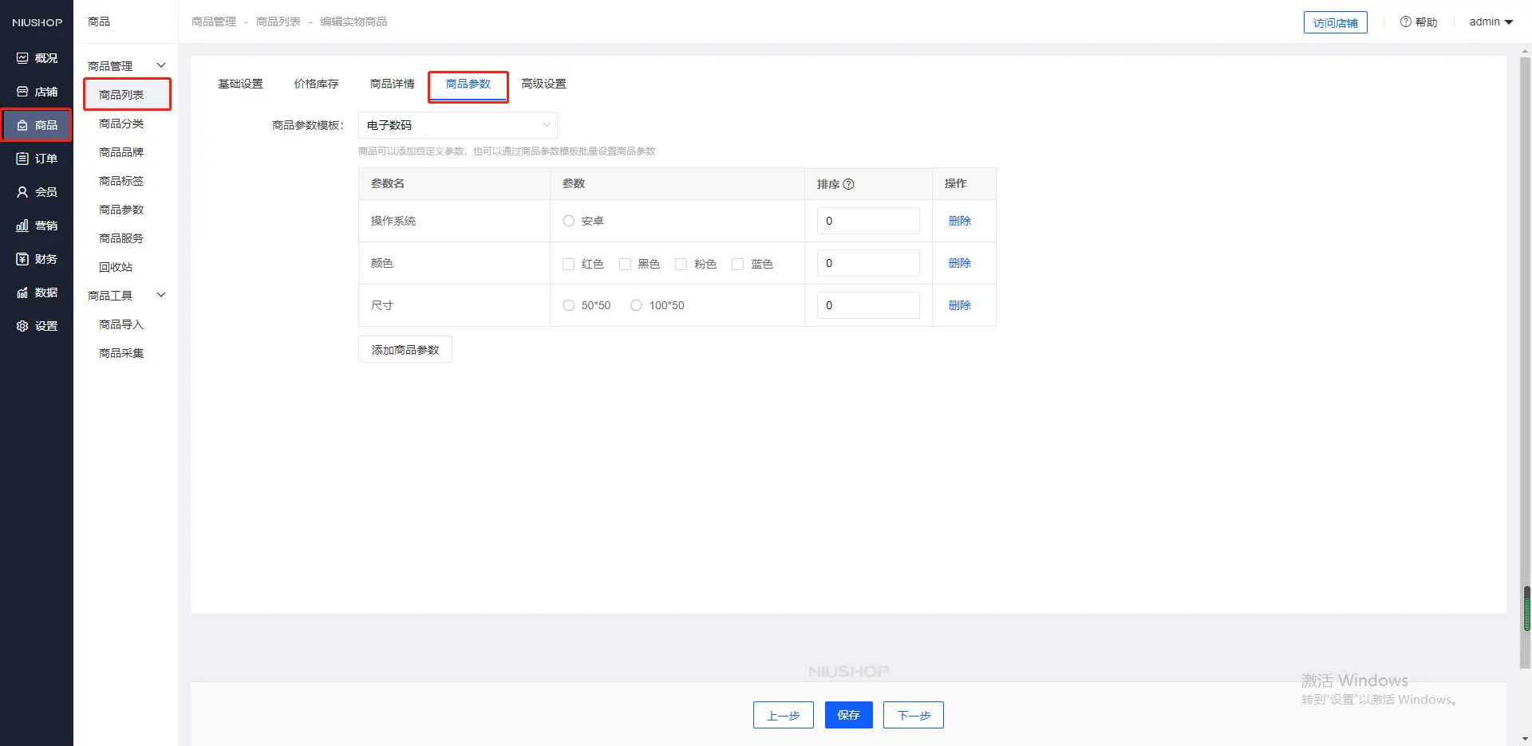
Task: Open the 财务 finance icon
Action: 22,259
